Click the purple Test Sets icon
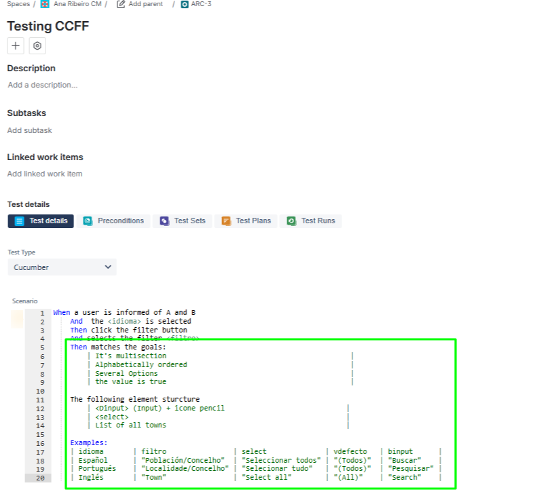This screenshot has height=494, width=533. click(164, 221)
